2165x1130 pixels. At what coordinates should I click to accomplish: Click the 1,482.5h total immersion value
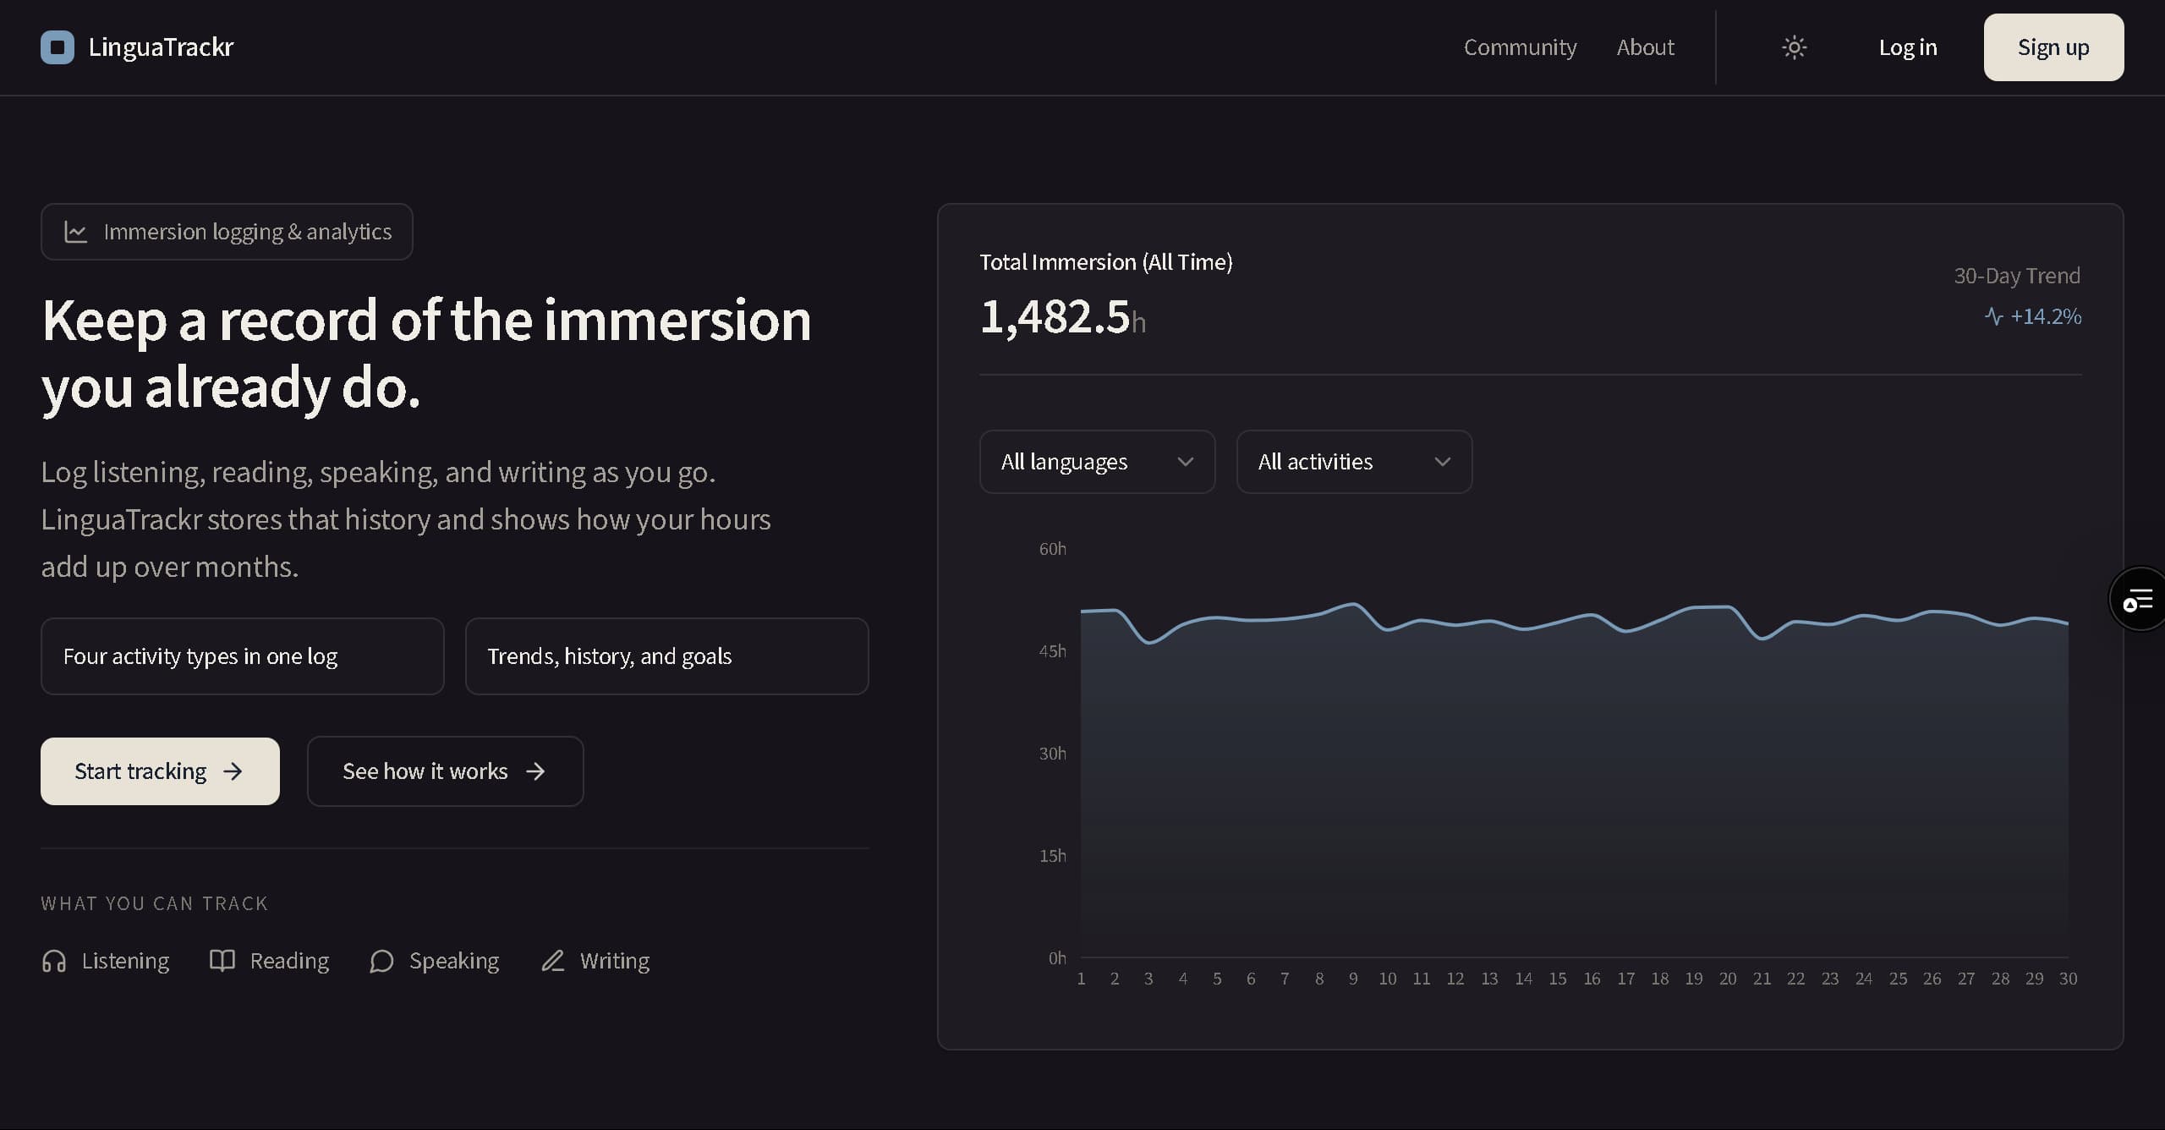pos(1062,317)
